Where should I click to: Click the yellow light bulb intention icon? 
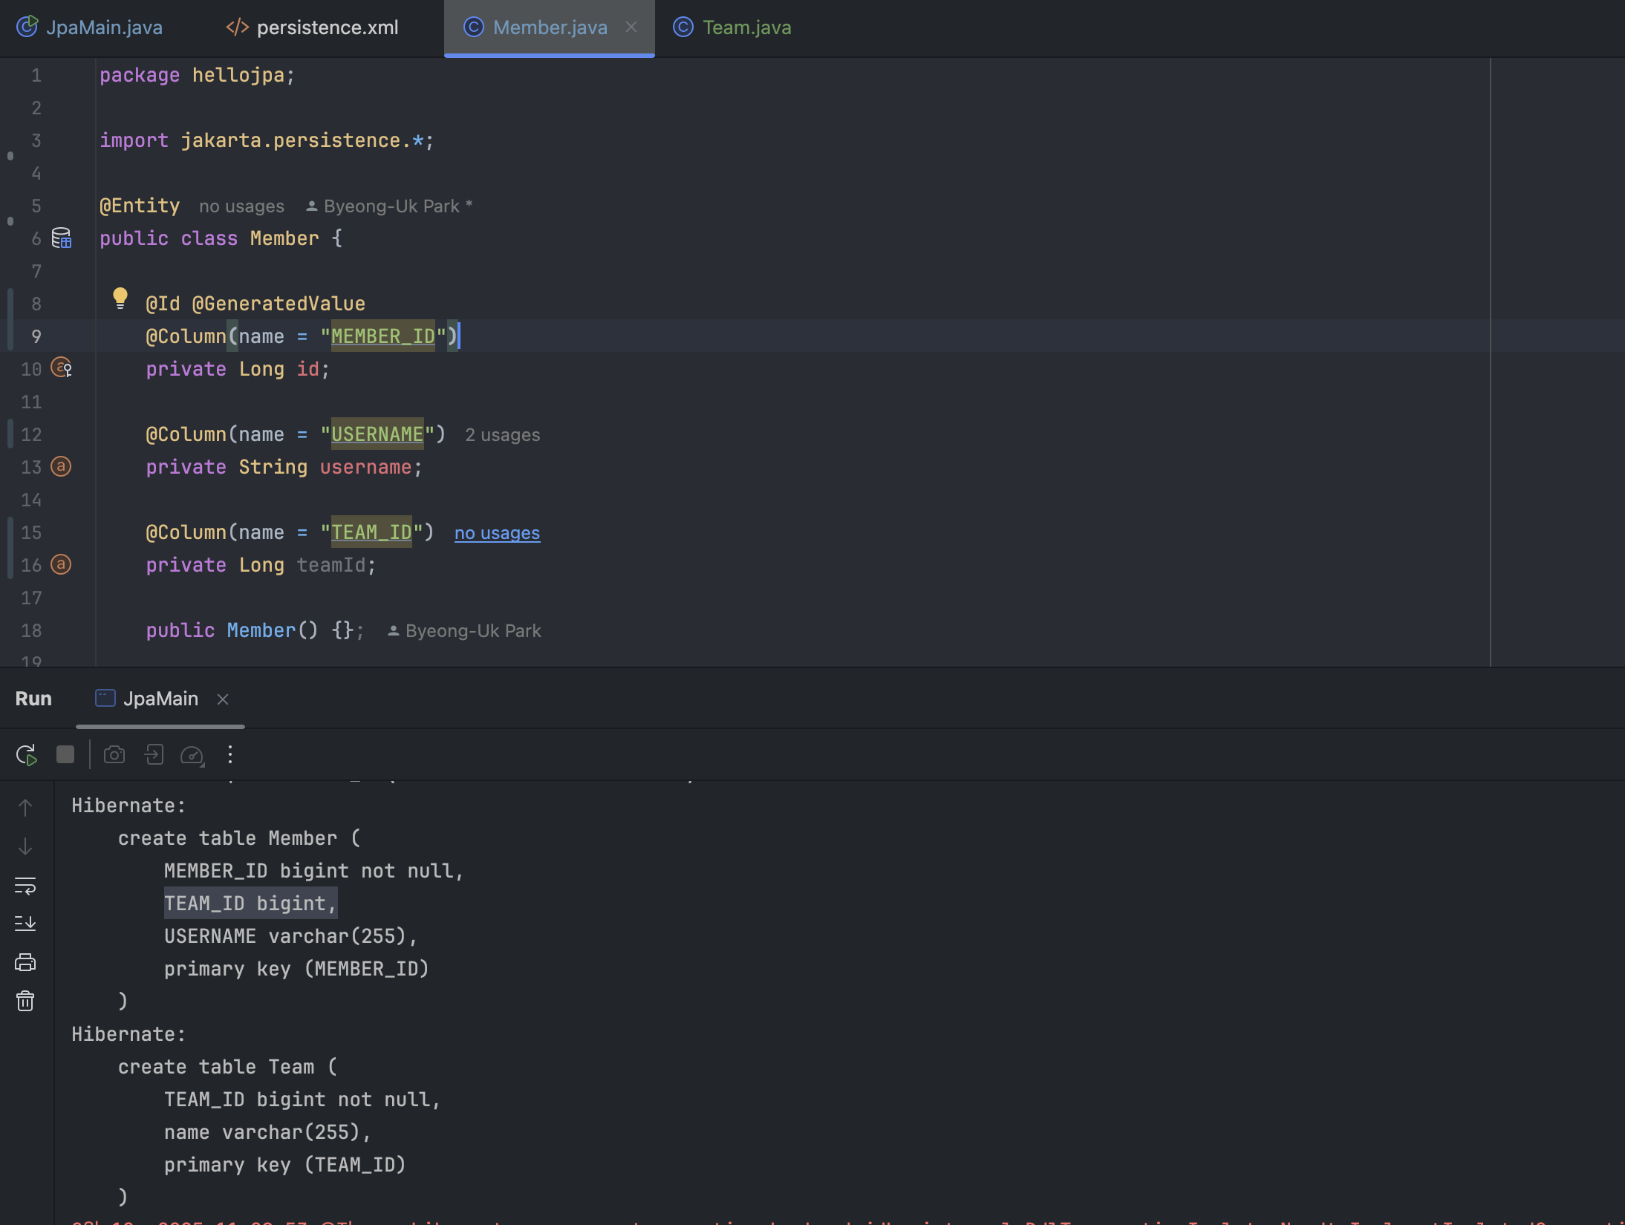click(120, 298)
